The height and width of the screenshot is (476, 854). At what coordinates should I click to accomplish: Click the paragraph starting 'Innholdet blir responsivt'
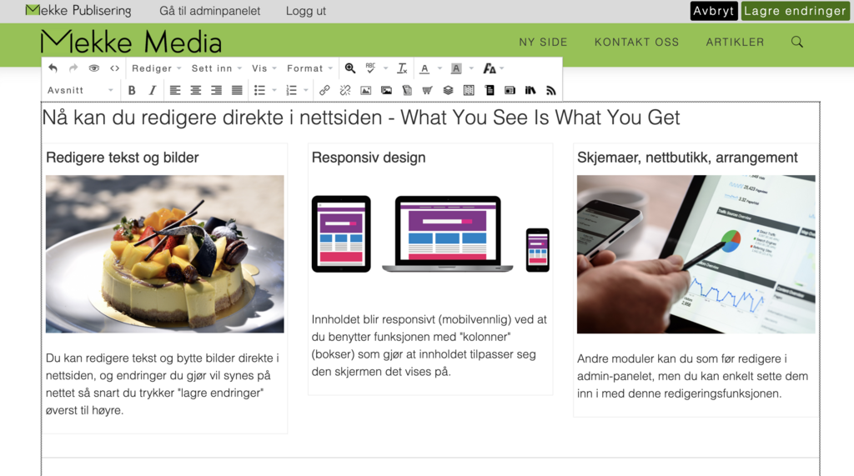pyautogui.click(x=430, y=345)
